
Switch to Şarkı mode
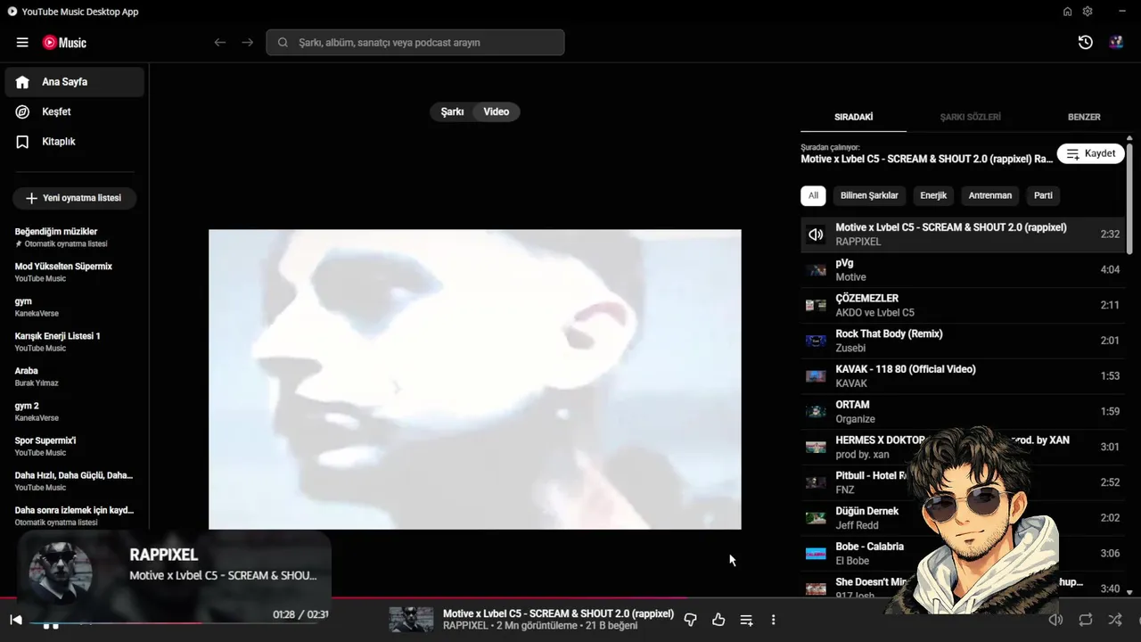(x=452, y=111)
